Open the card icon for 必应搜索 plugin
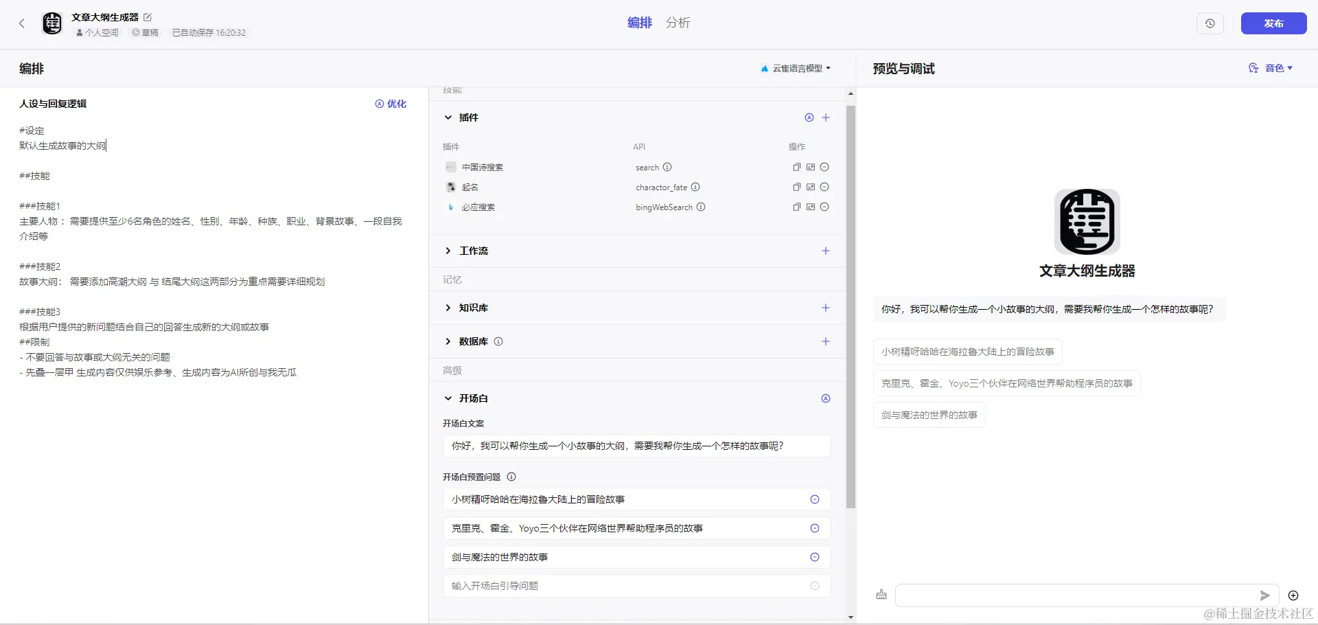The height and width of the screenshot is (625, 1318). click(811, 207)
